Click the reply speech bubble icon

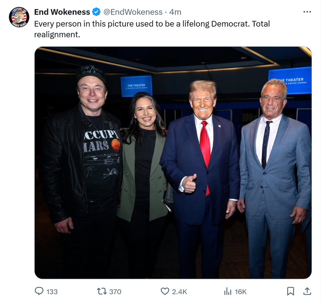pyautogui.click(x=39, y=291)
